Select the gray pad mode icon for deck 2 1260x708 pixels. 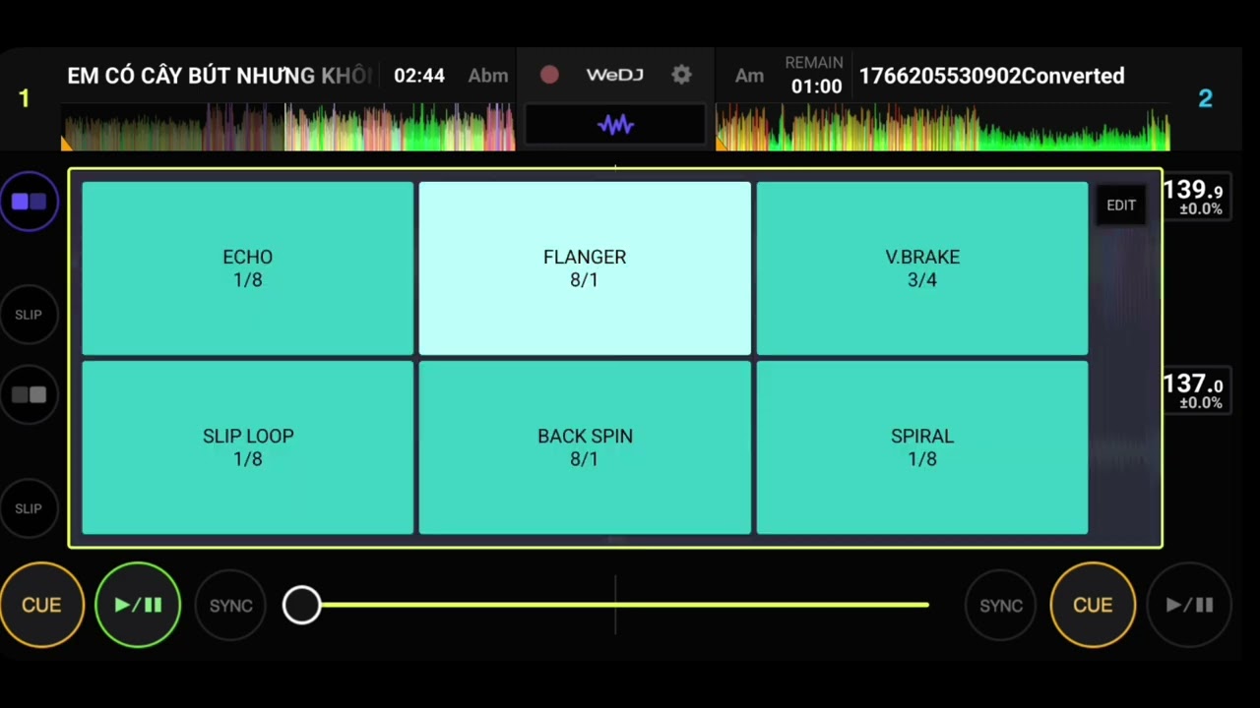(x=30, y=395)
